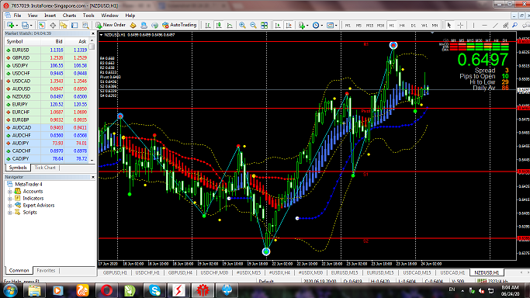Open the Charts menu
The width and height of the screenshot is (530, 298).
point(69,16)
